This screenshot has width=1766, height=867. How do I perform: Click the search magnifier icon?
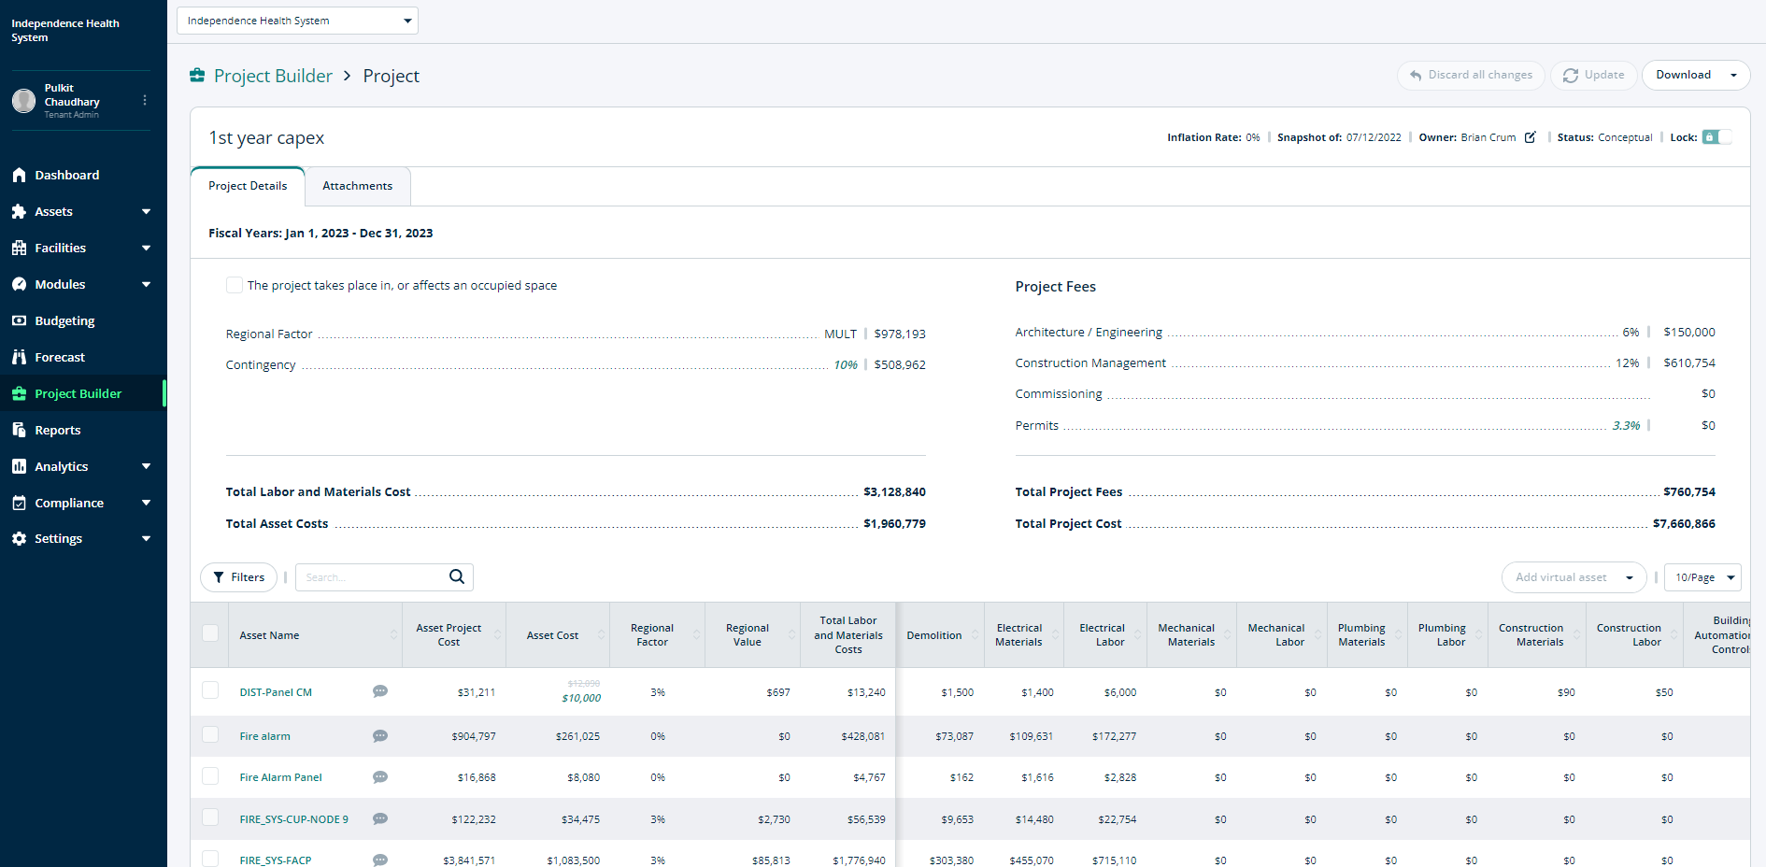[x=456, y=576]
